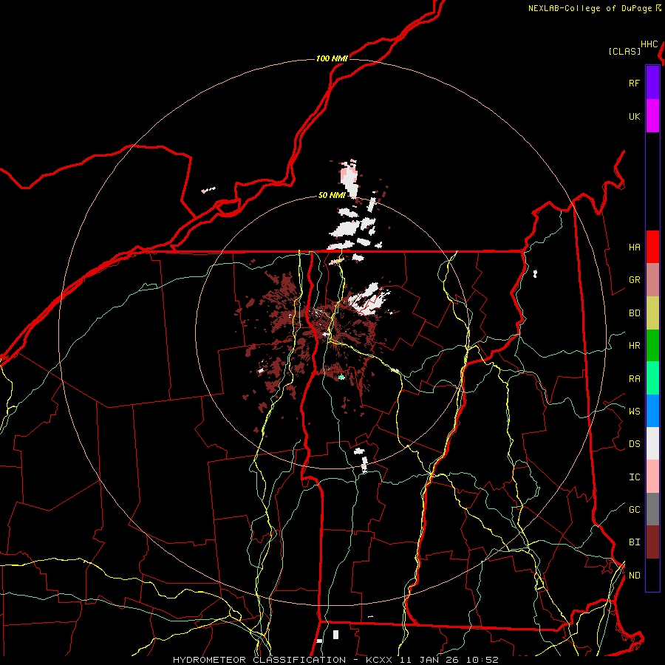665x665 pixels.
Task: Click the UK legend label
Action: 634,116
